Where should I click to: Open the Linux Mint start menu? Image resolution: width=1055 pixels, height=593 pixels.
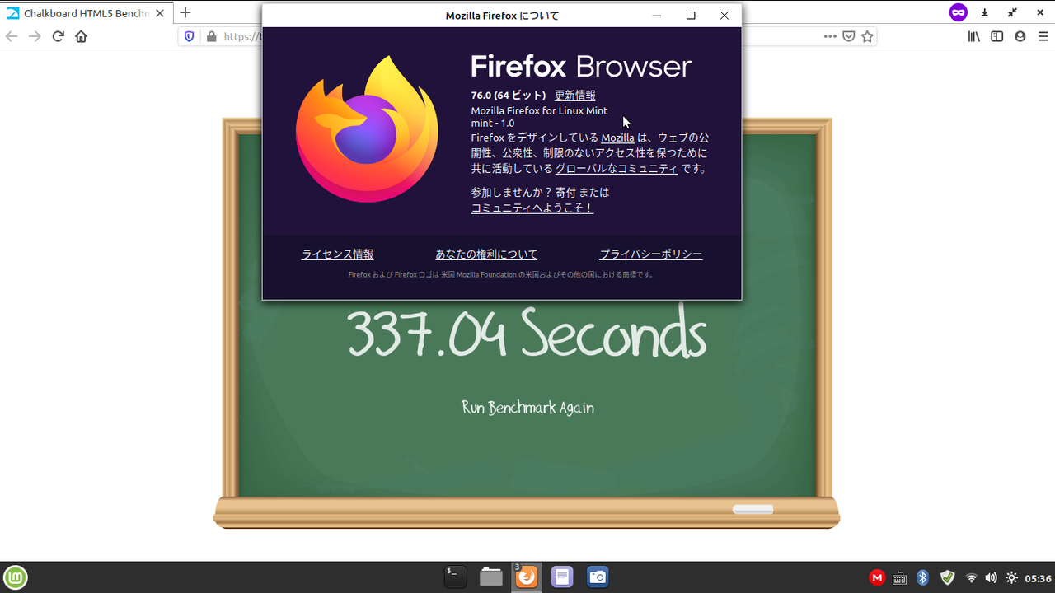coord(14,577)
